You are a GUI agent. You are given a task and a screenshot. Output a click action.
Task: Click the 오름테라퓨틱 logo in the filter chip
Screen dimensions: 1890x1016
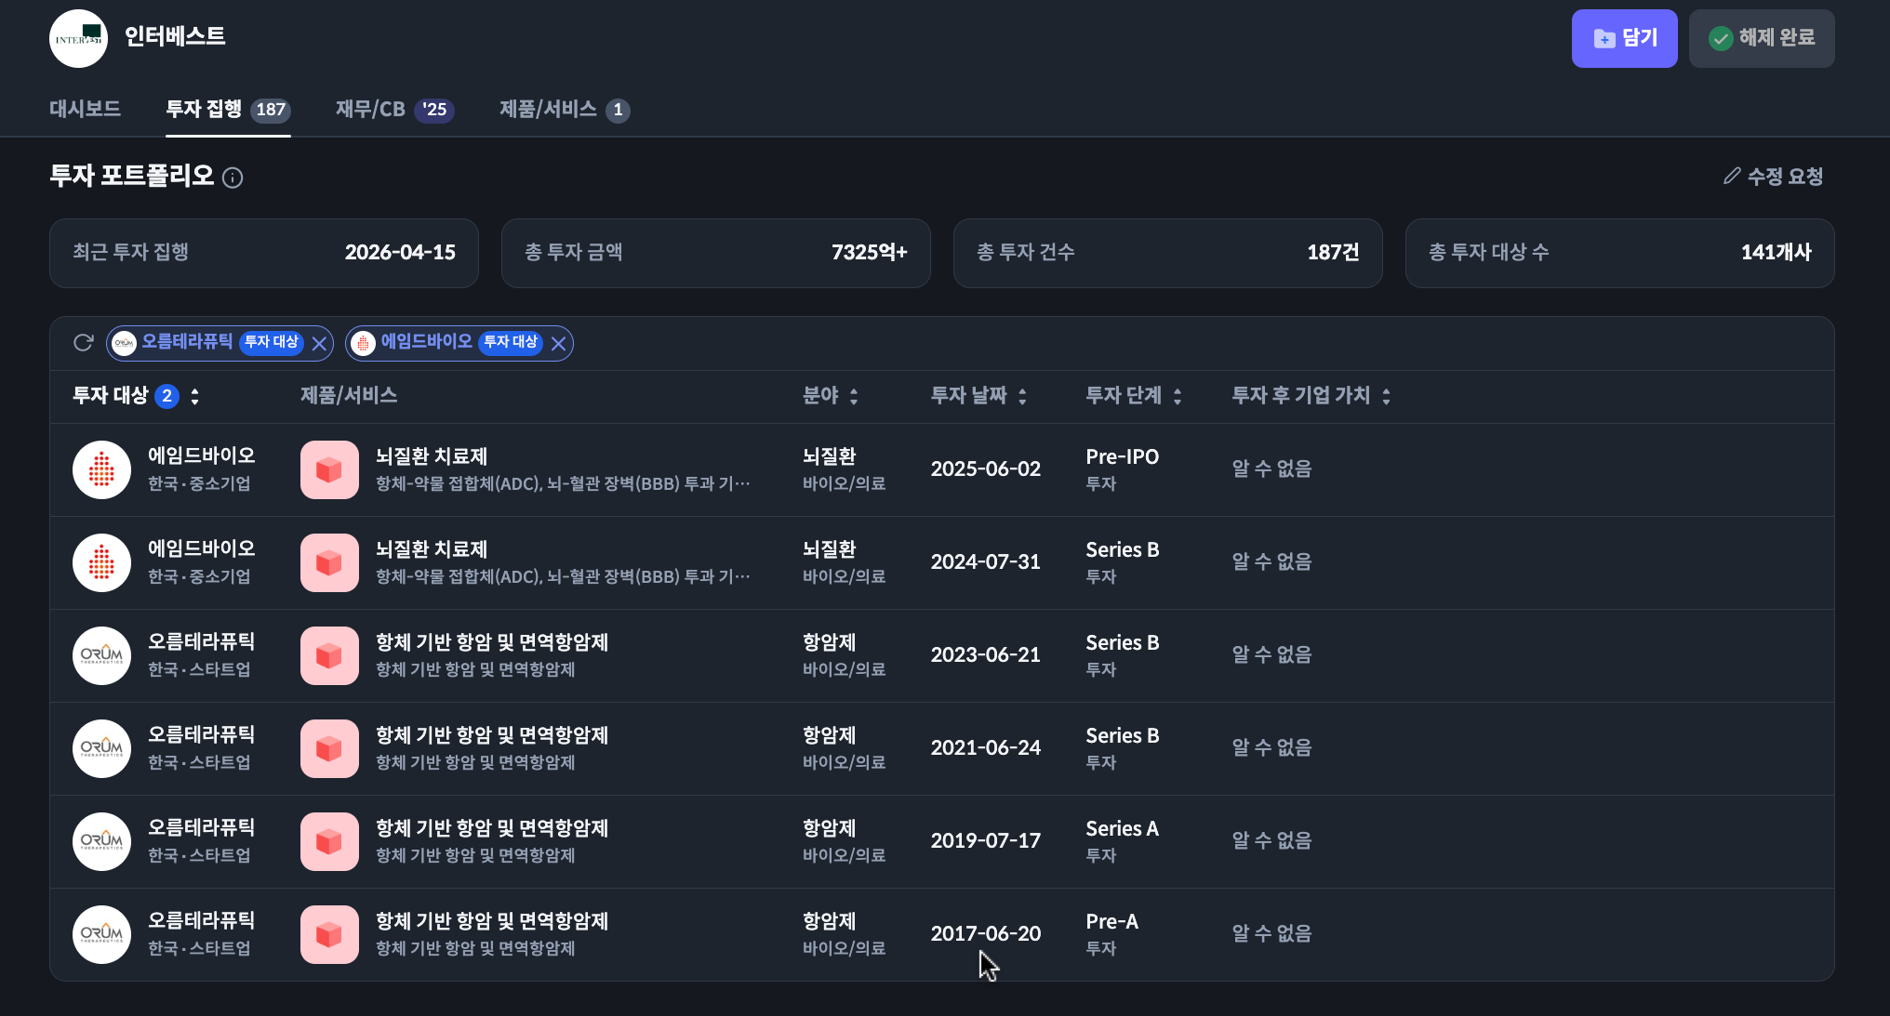tap(124, 343)
